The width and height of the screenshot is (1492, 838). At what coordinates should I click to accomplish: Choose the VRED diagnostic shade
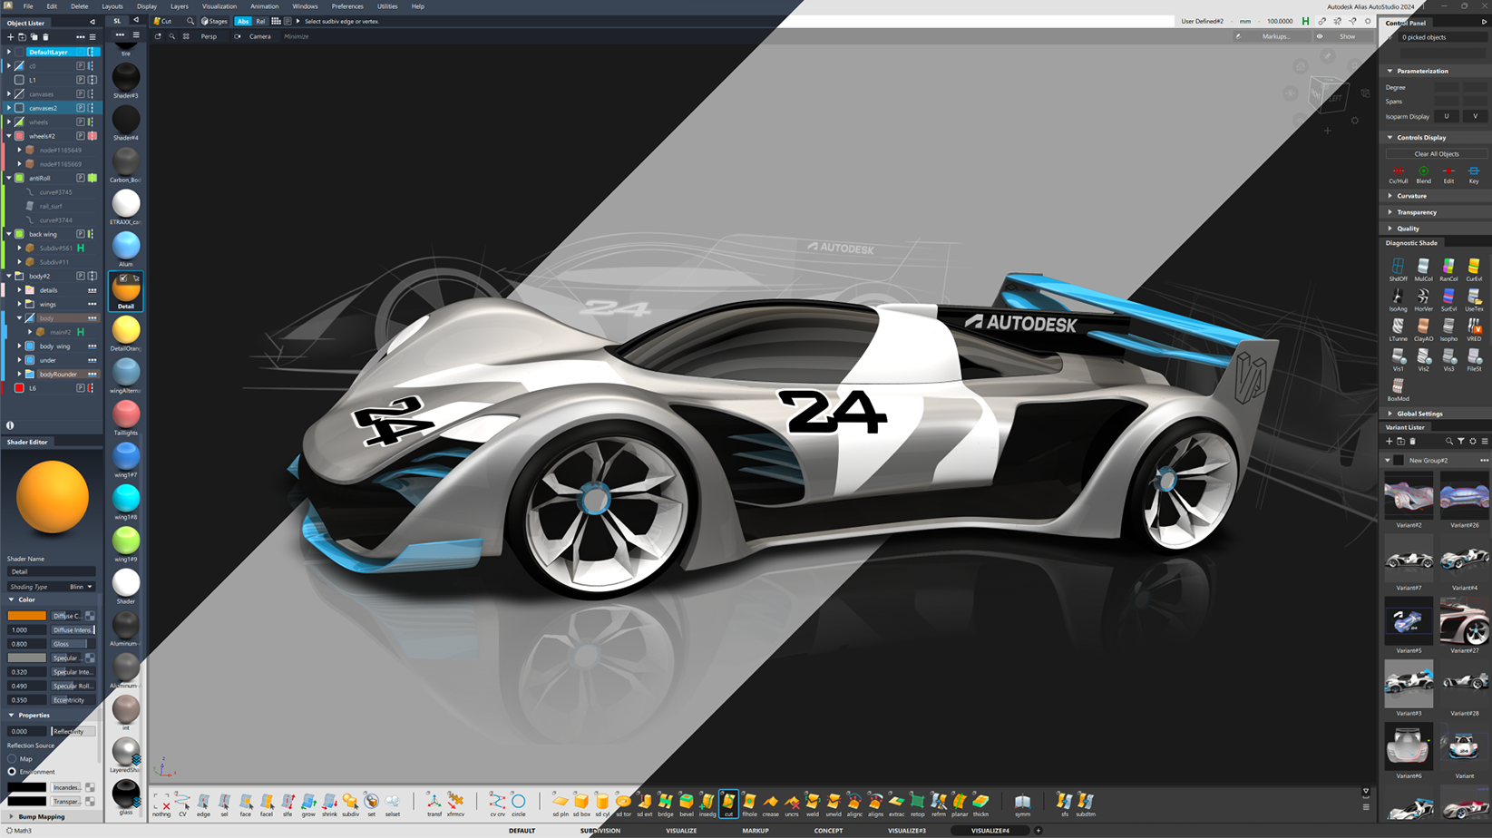1474,329
